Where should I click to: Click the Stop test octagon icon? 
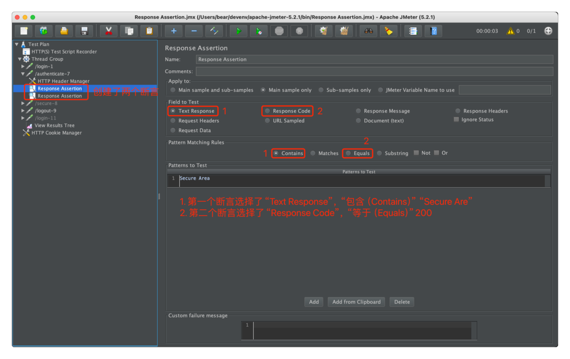[x=279, y=31]
